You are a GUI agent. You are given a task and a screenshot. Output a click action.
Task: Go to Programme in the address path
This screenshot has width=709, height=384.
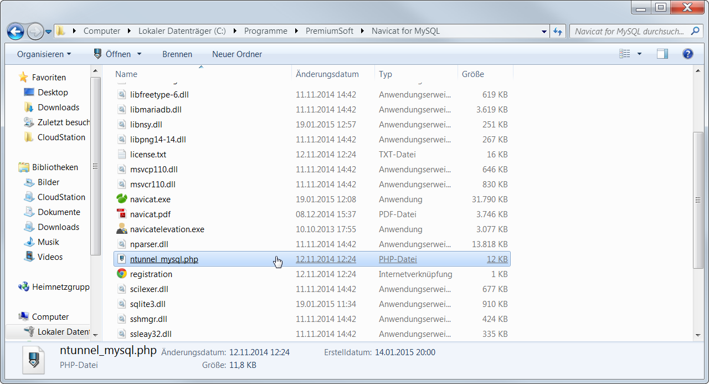tap(266, 31)
